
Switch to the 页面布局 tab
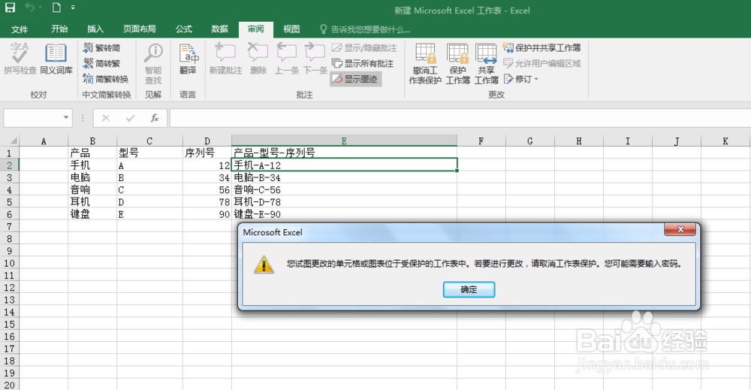140,29
